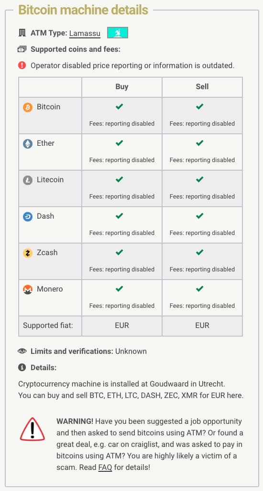263x491 pixels.
Task: Click the Sell column header
Action: tap(202, 87)
